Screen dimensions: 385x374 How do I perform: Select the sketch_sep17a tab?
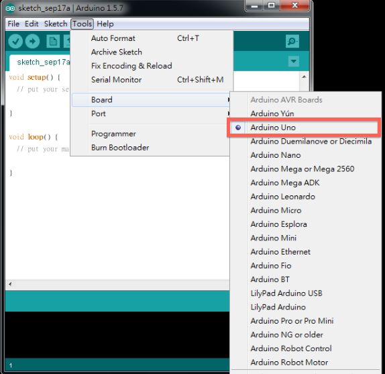pyautogui.click(x=40, y=62)
